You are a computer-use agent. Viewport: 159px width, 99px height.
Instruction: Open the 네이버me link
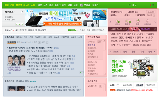(132, 12)
